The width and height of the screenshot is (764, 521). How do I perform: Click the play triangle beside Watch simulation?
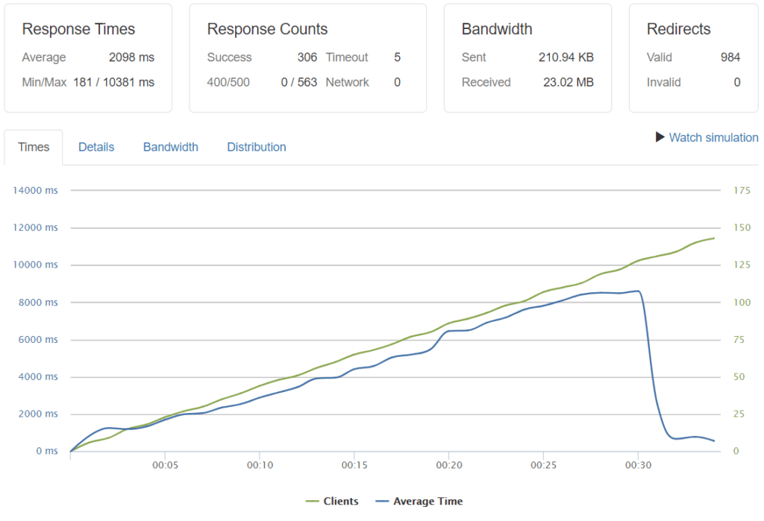click(660, 137)
